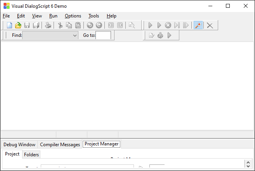Open the Tools menu

94,16
